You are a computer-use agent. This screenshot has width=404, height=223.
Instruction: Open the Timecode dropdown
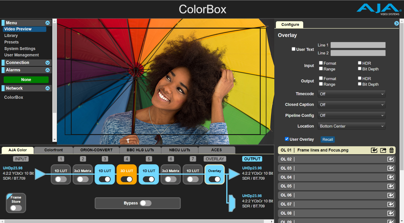351,94
